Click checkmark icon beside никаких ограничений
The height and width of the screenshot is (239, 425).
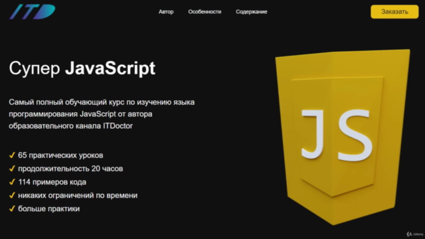[12, 195]
